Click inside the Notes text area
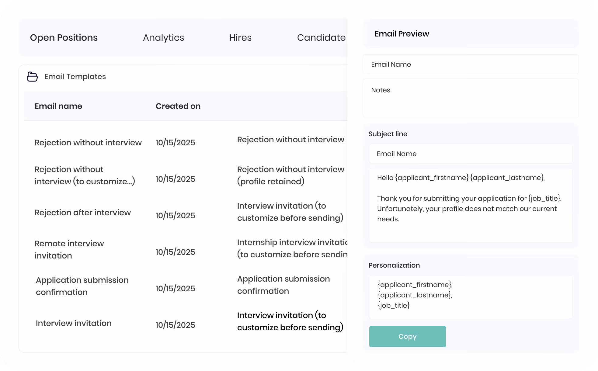Image resolution: width=598 pixels, height=371 pixels. [471, 98]
